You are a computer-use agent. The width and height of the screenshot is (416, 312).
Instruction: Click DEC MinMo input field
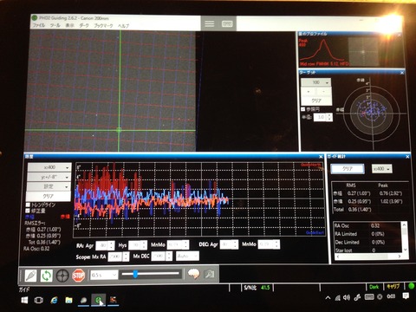pos(266,244)
